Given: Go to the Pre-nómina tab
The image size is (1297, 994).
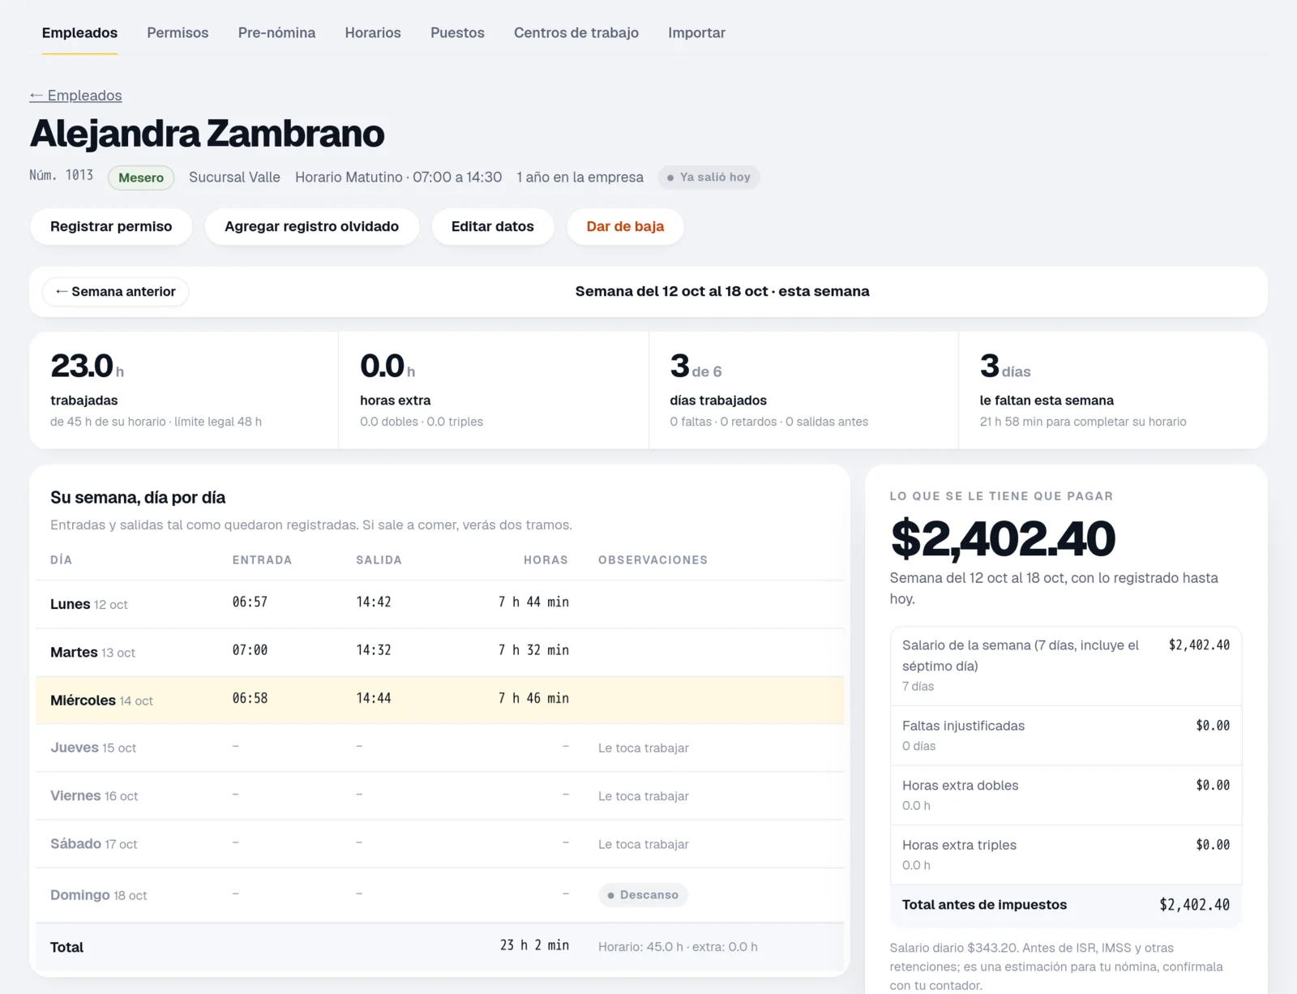Looking at the screenshot, I should [276, 33].
